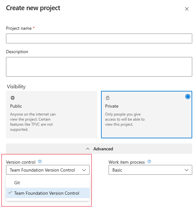Choose the Public visibility card

(51, 115)
